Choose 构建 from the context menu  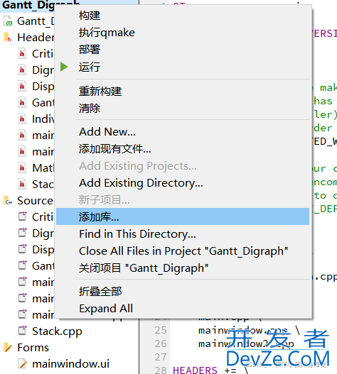coord(90,16)
